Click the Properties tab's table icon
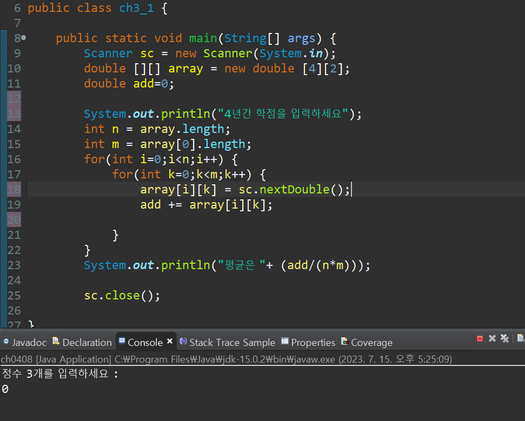Image resolution: width=525 pixels, height=421 pixels. 284,341
